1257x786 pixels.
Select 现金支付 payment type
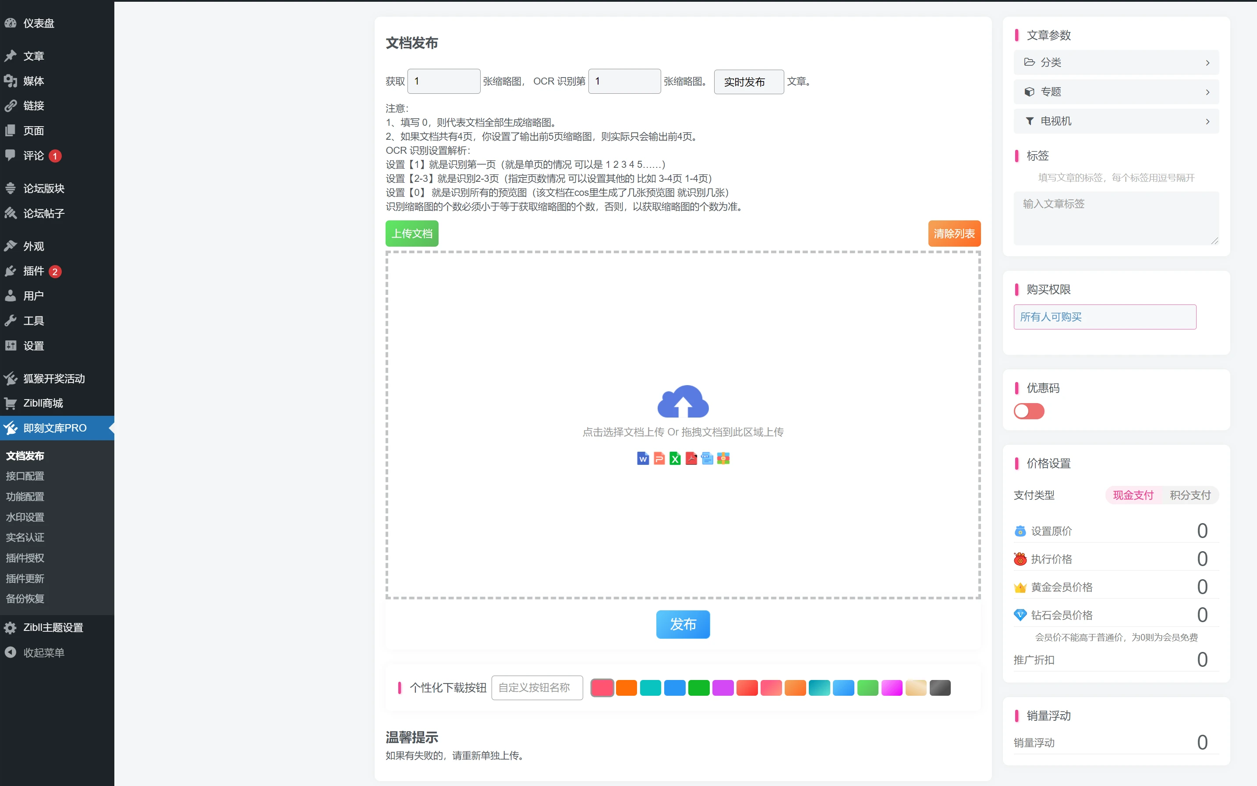(x=1133, y=495)
